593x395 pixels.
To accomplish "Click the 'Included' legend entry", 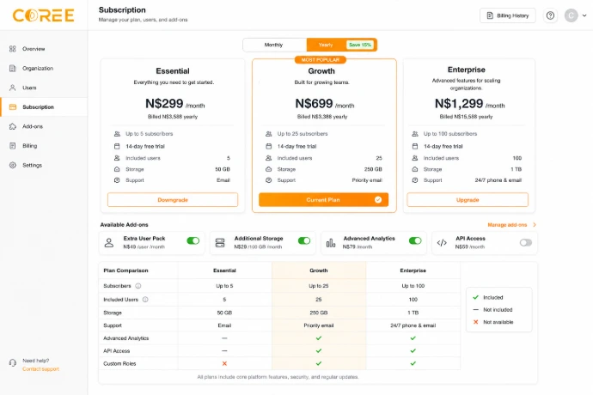I will pyautogui.click(x=488, y=297).
